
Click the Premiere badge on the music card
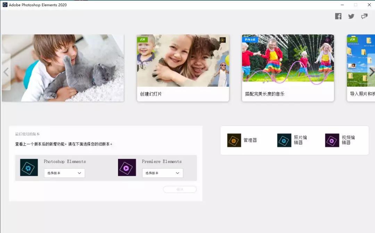(327, 40)
